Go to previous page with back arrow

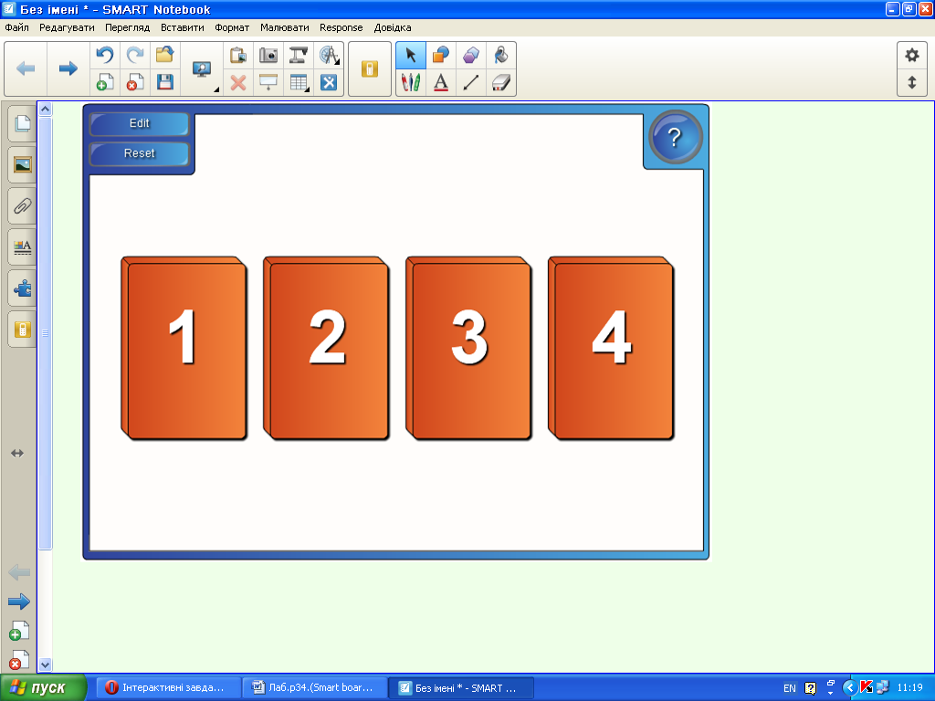pyautogui.click(x=26, y=68)
